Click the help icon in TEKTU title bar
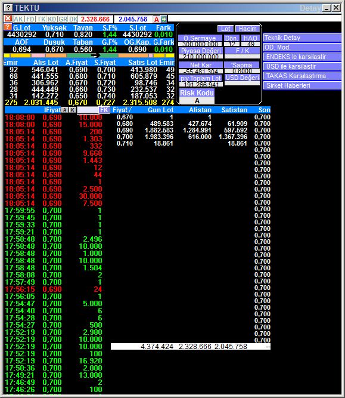345x398 pixels. (8, 8)
